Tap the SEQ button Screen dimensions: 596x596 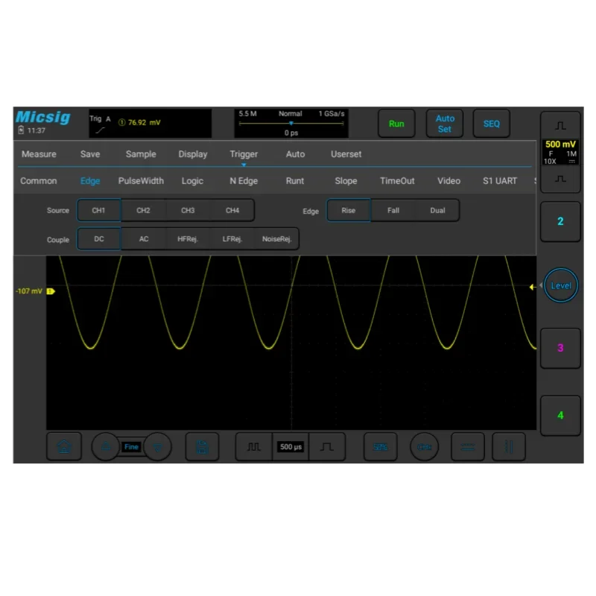[492, 124]
